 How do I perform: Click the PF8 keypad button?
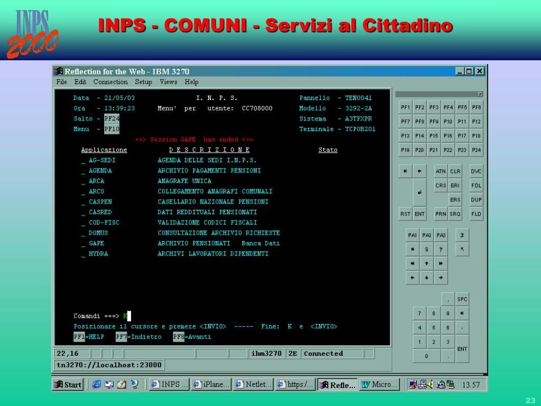click(419, 122)
